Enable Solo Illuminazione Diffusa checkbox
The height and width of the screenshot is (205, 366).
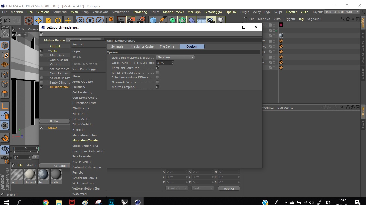tap(158, 77)
